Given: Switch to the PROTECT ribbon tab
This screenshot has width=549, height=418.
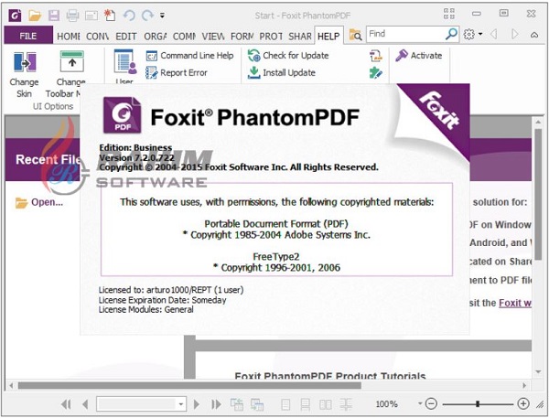Looking at the screenshot, I should tap(271, 36).
